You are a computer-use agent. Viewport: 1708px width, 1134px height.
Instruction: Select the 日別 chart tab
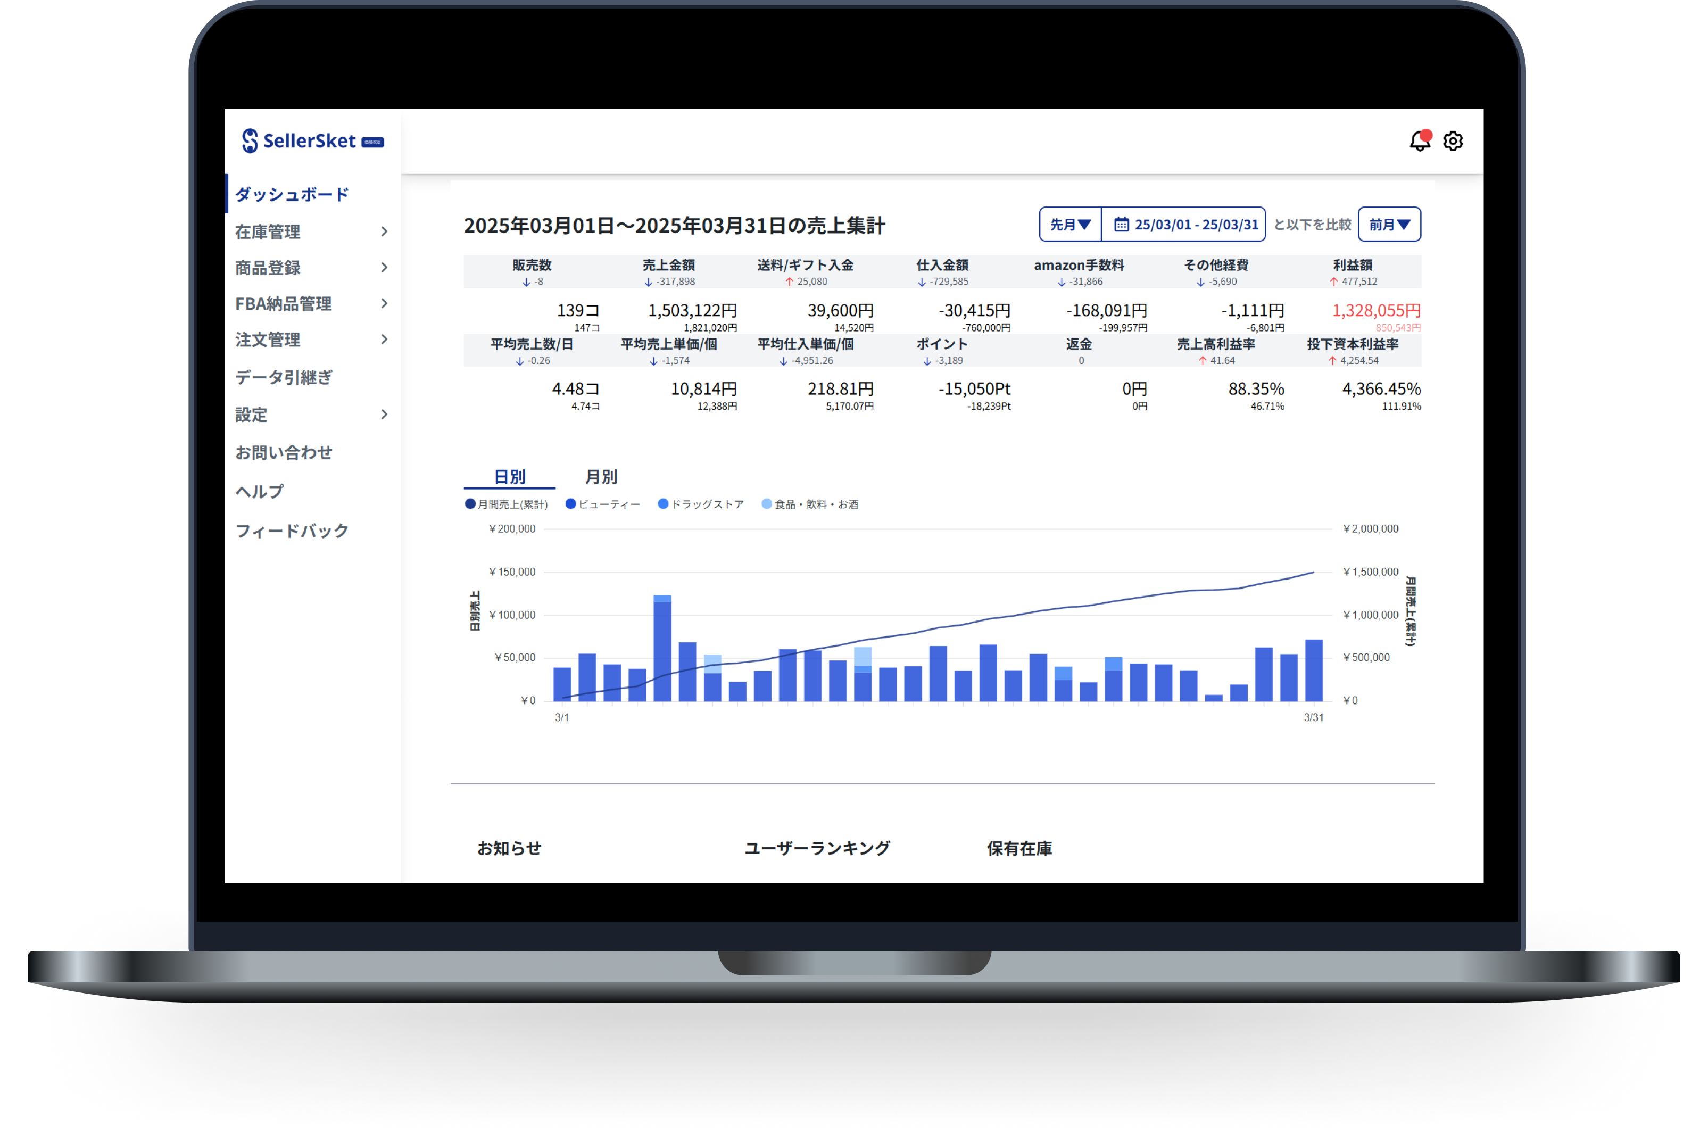click(509, 477)
